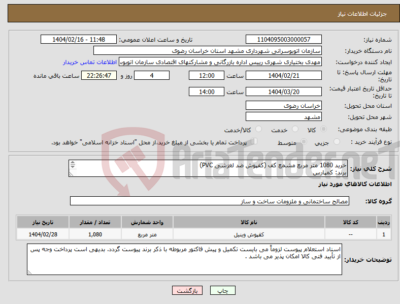Open the اطلاعات تماس خریدار link
The image size is (400, 304).
(90, 62)
